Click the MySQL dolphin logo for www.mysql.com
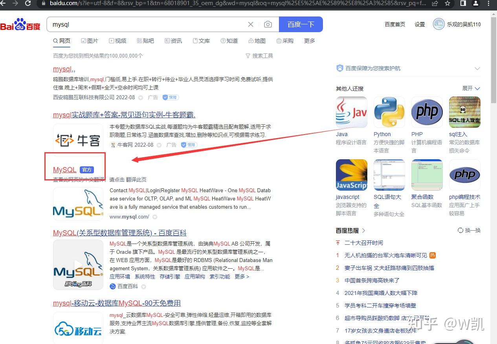The width and height of the screenshot is (497, 344). 78,204
